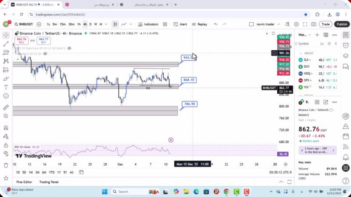Image resolution: width=351 pixels, height=197 pixels.
Task: Collapse the INDICES watchlist section
Action: (301, 53)
